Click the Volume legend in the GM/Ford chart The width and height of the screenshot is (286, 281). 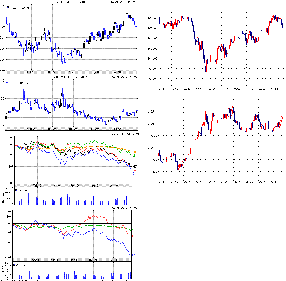21,265
